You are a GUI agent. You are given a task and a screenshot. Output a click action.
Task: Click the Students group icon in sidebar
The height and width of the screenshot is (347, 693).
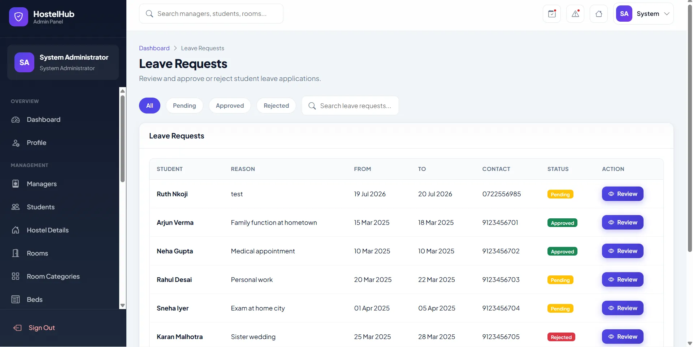click(x=16, y=207)
